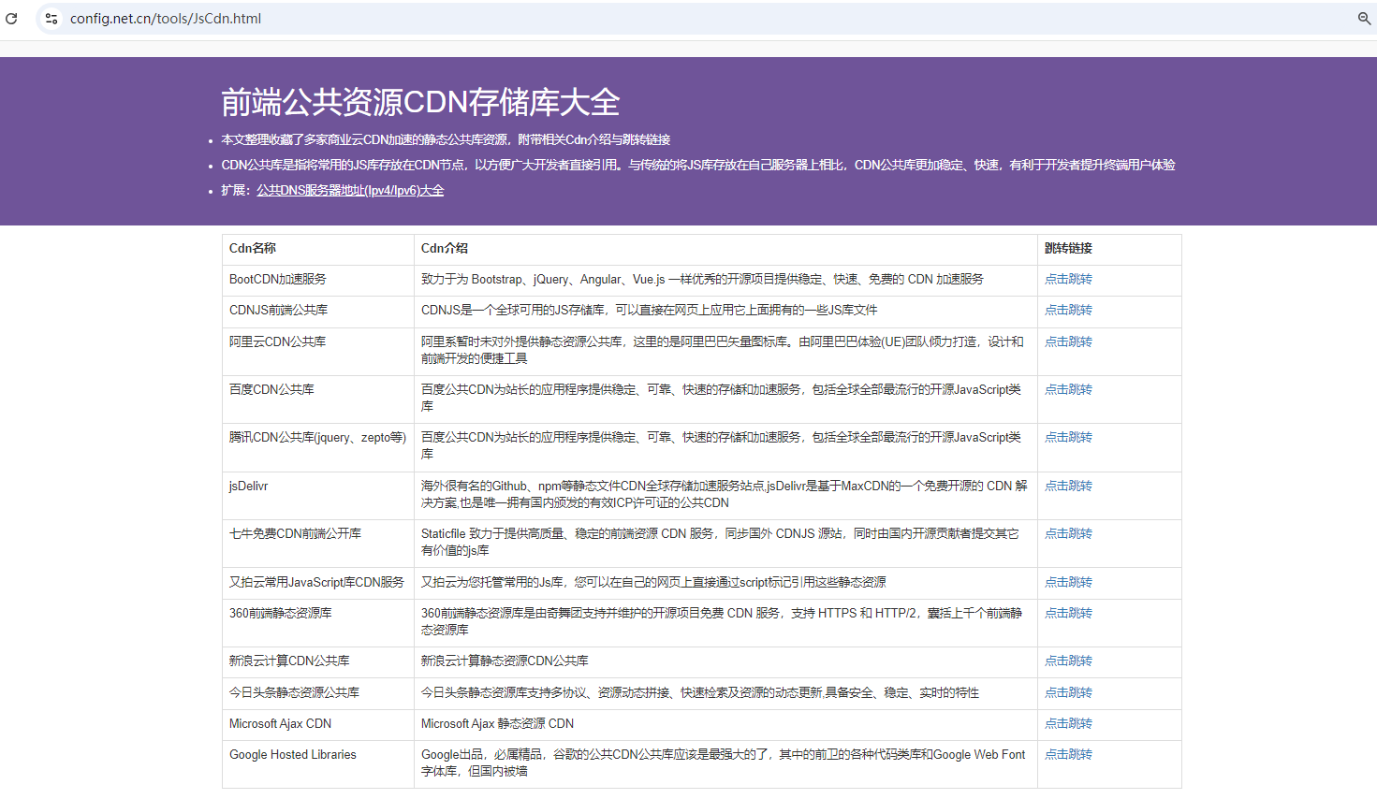Viewport: 1377px width, 799px height.
Task: Select the Microsoft Ajax CDN name cell
Action: (x=318, y=724)
